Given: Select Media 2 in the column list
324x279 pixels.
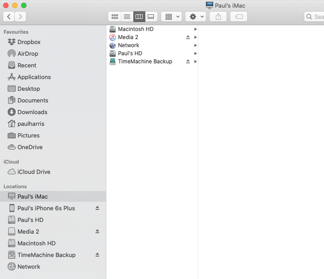Looking at the screenshot, I should [153, 37].
